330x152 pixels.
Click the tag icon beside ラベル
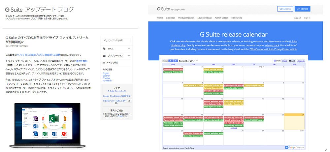point(104,49)
